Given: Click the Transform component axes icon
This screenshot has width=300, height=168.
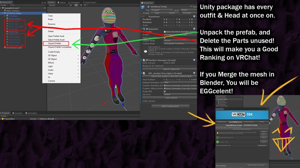Looking at the screenshot, I should coord(144,17).
